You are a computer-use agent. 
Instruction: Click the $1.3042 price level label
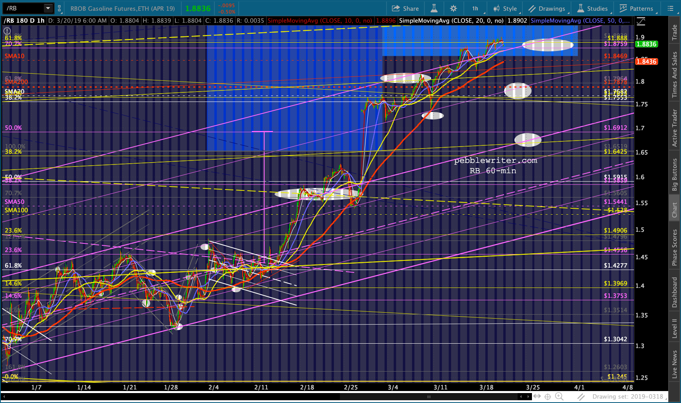[x=615, y=339]
